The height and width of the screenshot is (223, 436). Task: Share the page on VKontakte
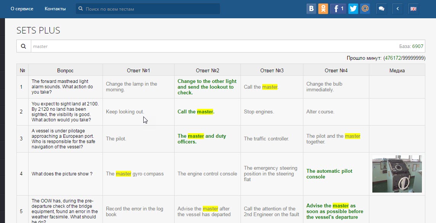pos(311,9)
